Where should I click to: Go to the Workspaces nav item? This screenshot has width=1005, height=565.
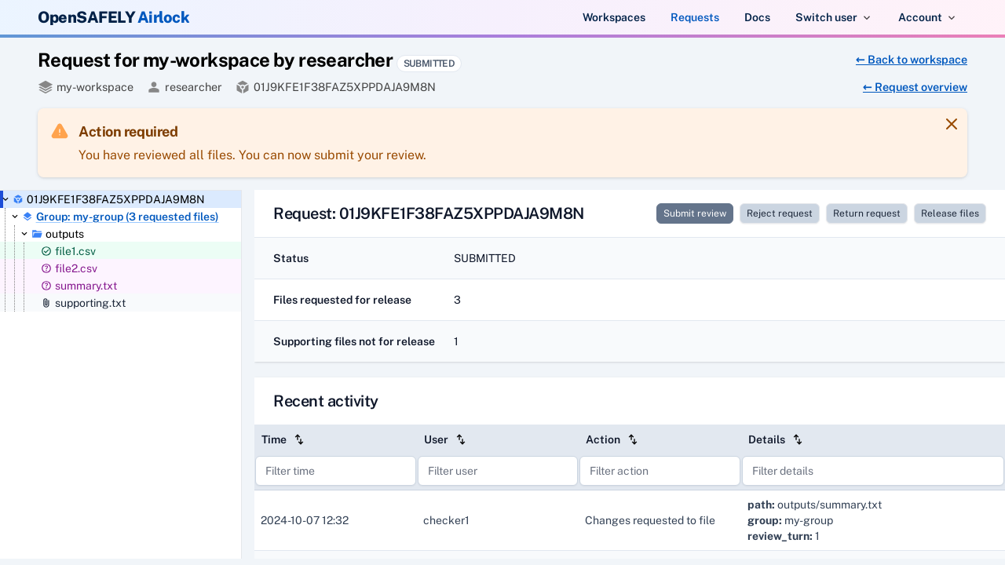tap(614, 17)
